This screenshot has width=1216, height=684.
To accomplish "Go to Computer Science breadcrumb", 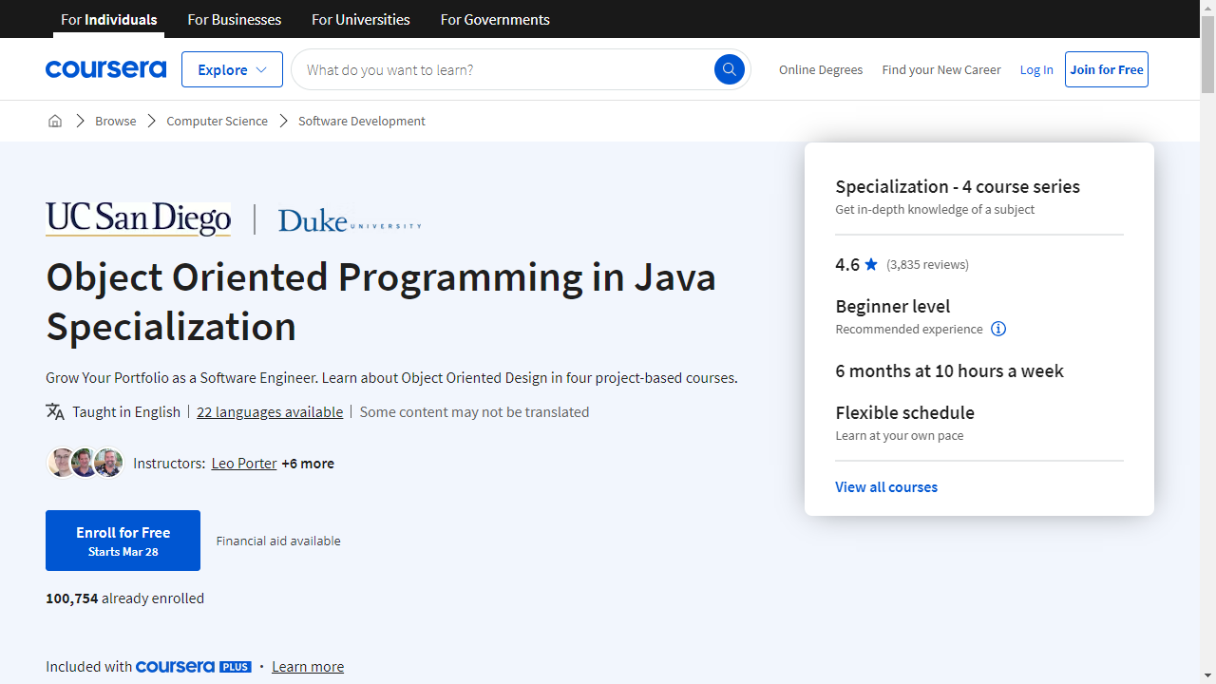I will (217, 121).
